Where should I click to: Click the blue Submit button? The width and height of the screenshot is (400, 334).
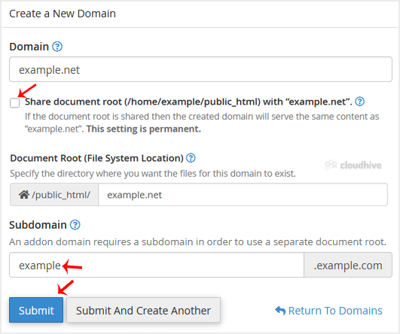click(36, 310)
